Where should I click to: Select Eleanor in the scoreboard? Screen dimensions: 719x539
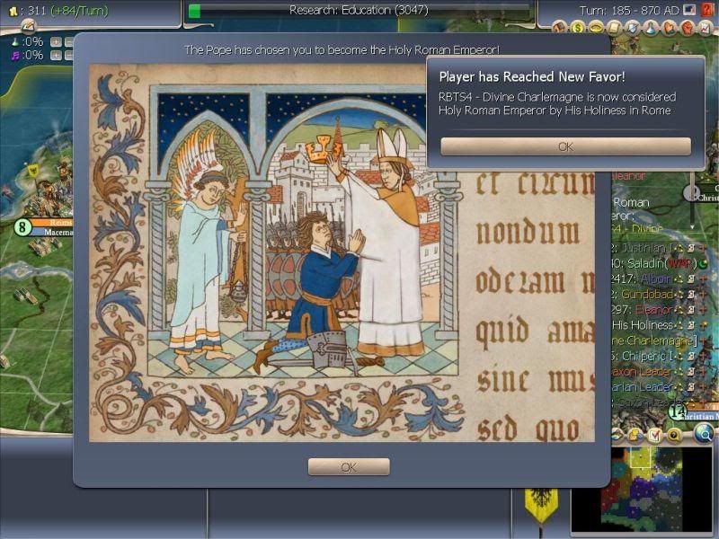653,309
